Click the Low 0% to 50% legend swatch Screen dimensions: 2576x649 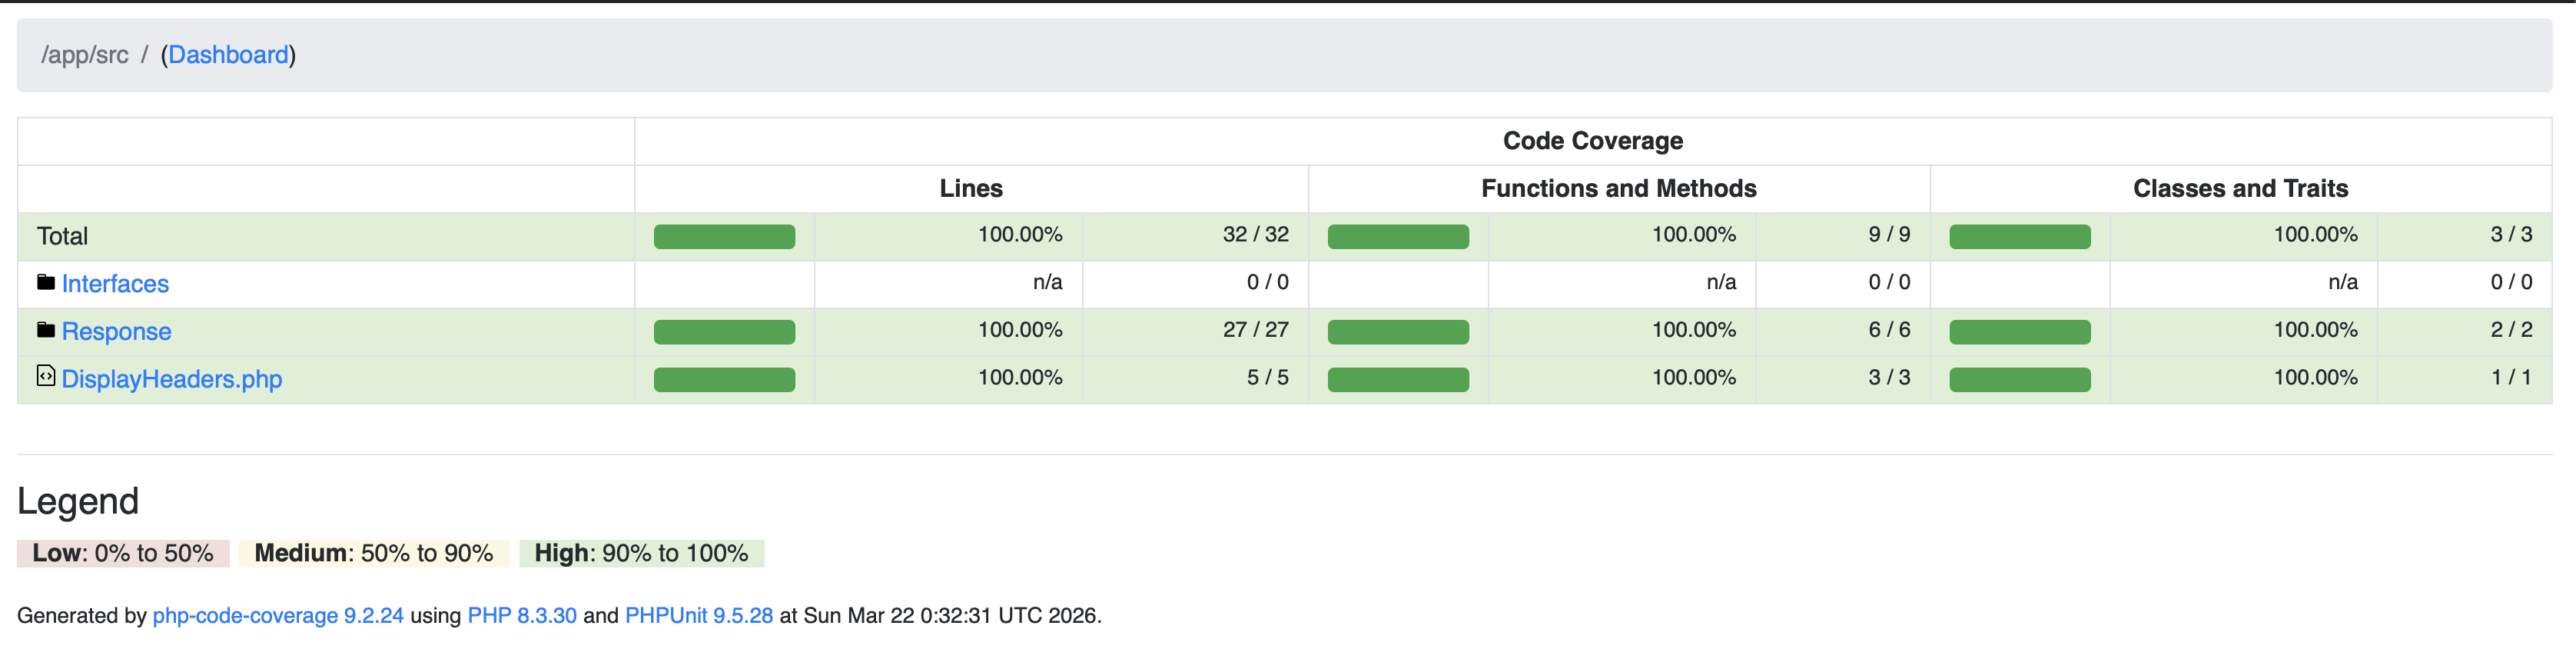[x=123, y=554]
